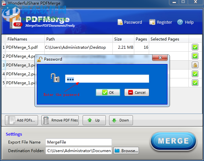Click the open padlock icon in dialog

click(55, 78)
